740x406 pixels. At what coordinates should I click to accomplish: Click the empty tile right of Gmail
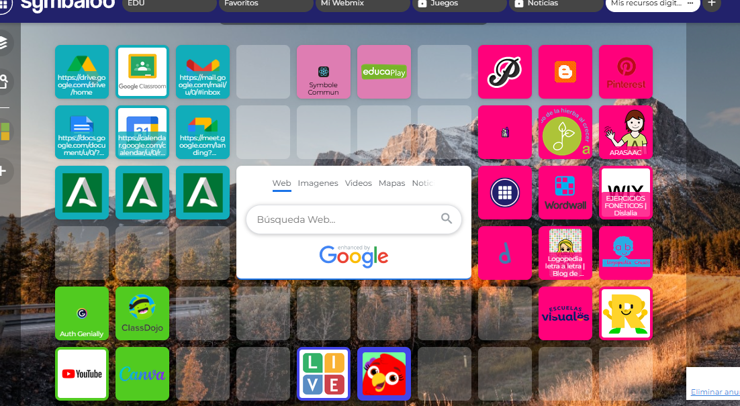coord(263,72)
